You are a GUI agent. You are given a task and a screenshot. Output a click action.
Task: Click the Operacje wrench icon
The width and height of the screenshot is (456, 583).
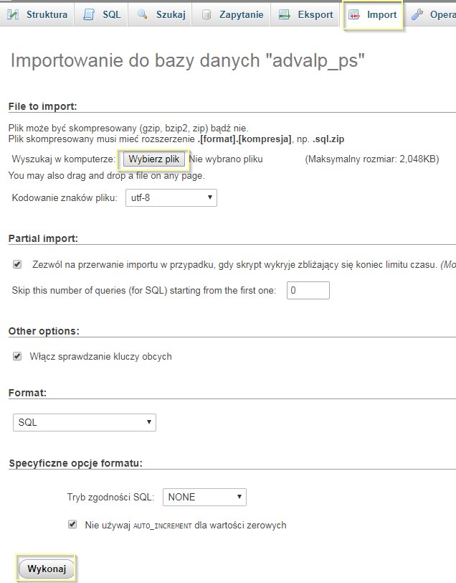click(417, 14)
